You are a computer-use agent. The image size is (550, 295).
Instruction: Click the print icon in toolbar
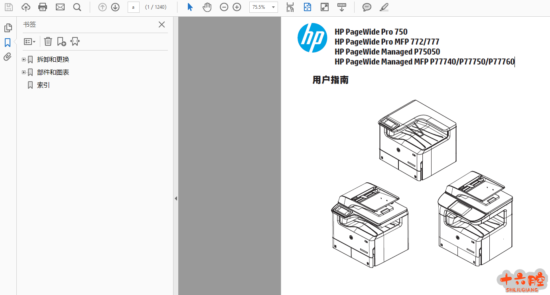coord(43,7)
